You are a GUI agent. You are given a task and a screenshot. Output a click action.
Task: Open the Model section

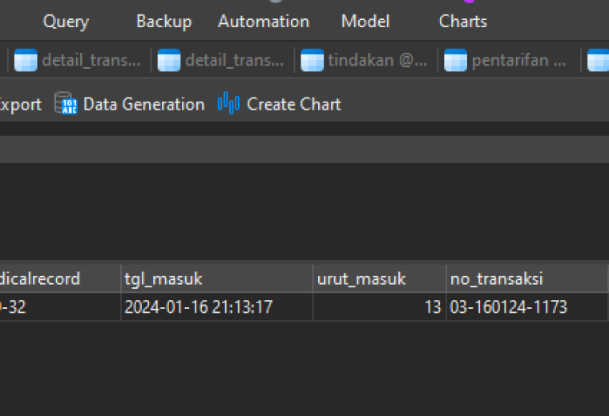tap(365, 22)
